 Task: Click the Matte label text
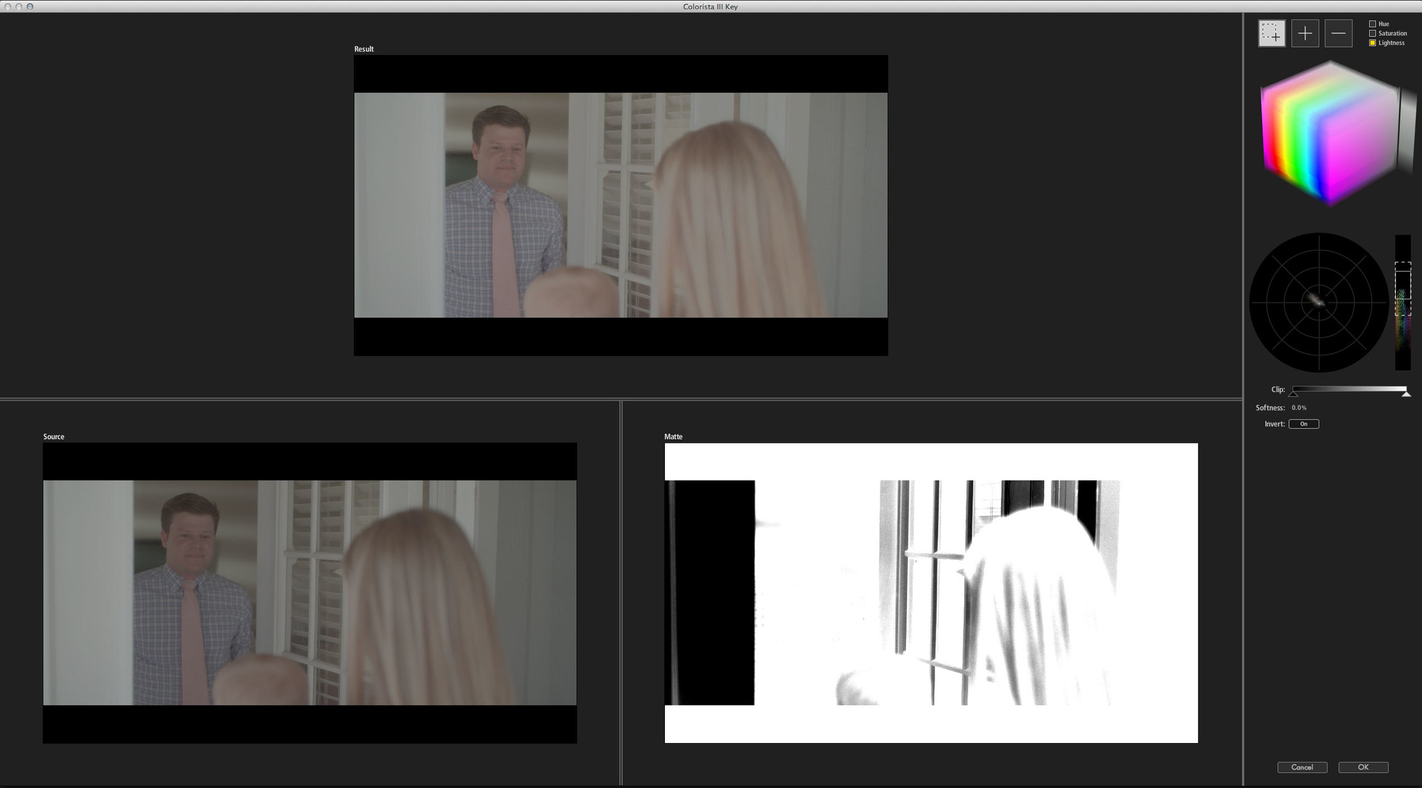point(673,437)
